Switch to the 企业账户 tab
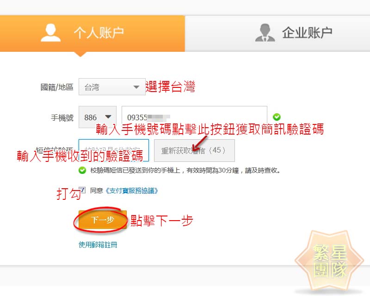Image resolution: width=370 pixels, height=296 pixels. point(277,33)
